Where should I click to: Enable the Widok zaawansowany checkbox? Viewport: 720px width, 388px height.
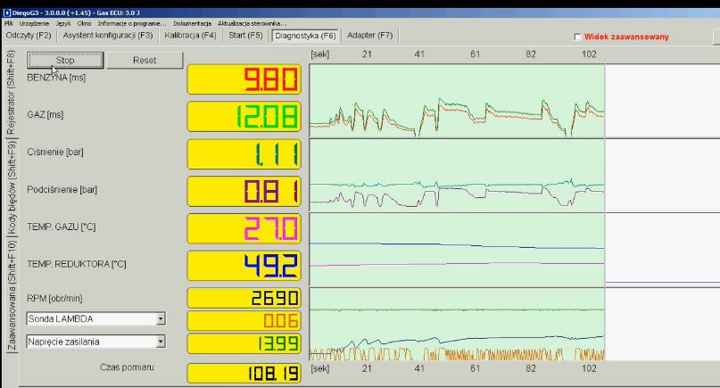(x=577, y=37)
